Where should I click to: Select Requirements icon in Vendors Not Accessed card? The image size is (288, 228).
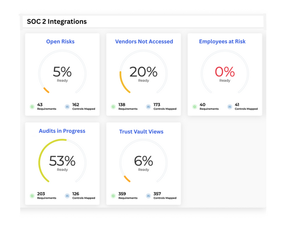pyautogui.click(x=113, y=107)
